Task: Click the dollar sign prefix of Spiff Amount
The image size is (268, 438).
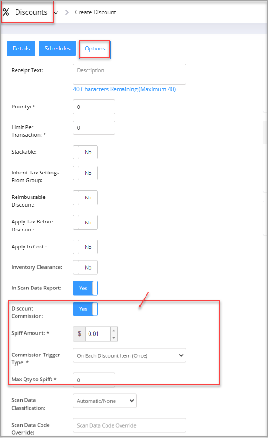Action: pyautogui.click(x=79, y=334)
